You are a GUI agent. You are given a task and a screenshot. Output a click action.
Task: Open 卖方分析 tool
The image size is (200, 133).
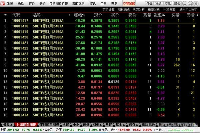point(139,9)
